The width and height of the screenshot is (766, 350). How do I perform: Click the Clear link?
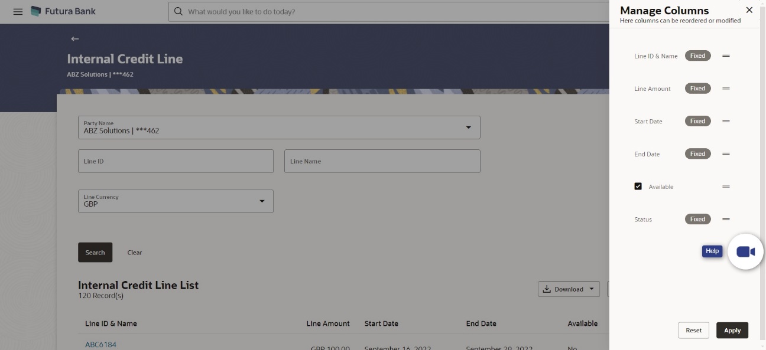[135, 253]
